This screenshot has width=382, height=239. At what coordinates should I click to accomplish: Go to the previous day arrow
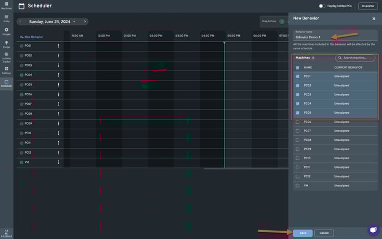coord(20,22)
